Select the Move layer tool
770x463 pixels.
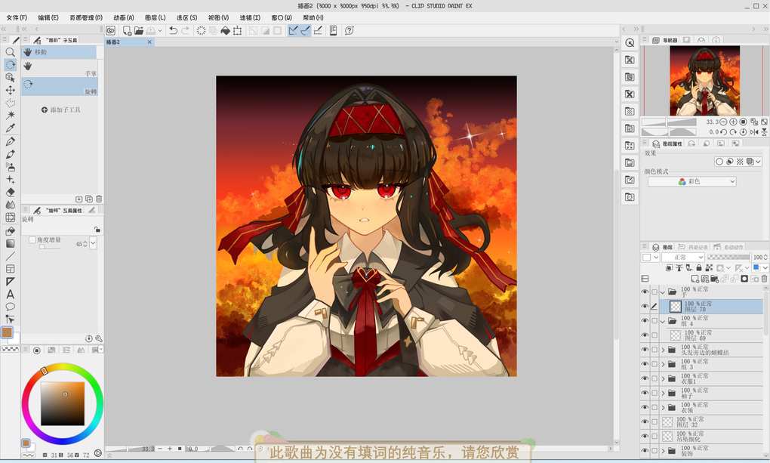click(x=10, y=90)
